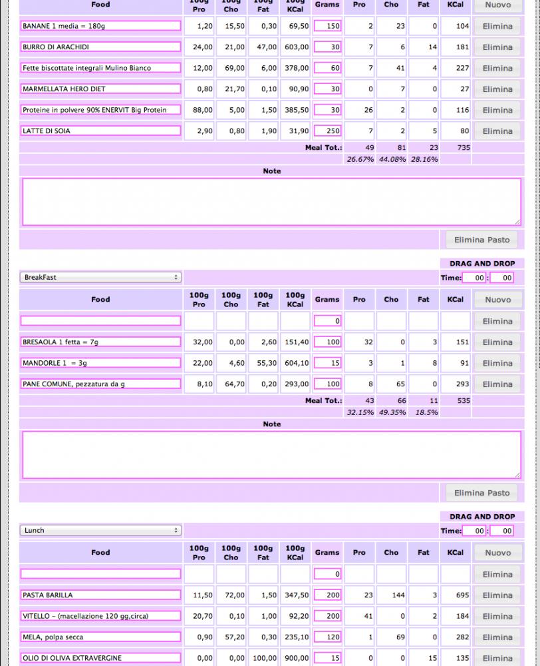
Task: Click the OLIO DI OLIVA EXTRAVERGINE name field
Action: pyautogui.click(x=101, y=659)
